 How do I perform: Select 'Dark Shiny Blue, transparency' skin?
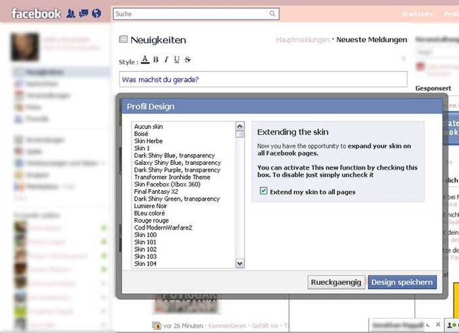point(174,155)
